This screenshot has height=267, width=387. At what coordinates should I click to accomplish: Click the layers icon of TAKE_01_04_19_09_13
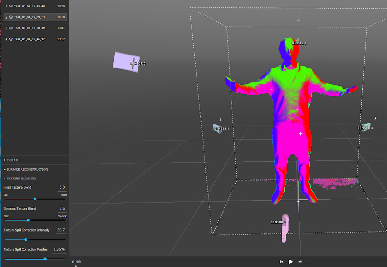click(x=11, y=17)
